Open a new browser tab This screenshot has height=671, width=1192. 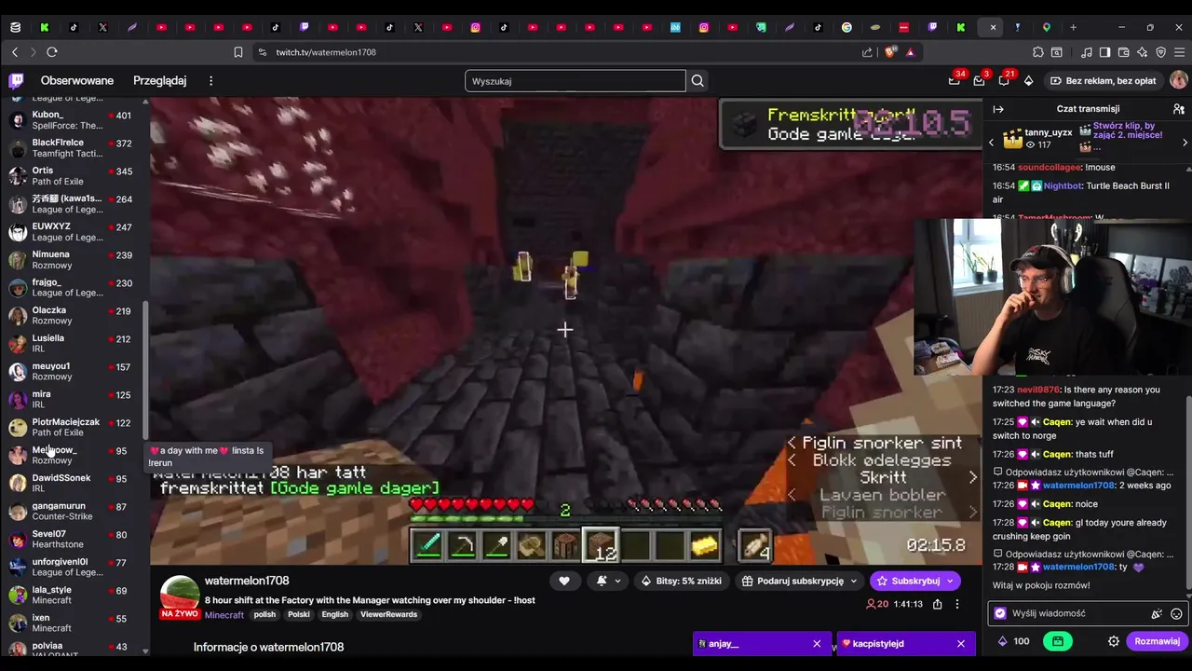pos(1073,27)
